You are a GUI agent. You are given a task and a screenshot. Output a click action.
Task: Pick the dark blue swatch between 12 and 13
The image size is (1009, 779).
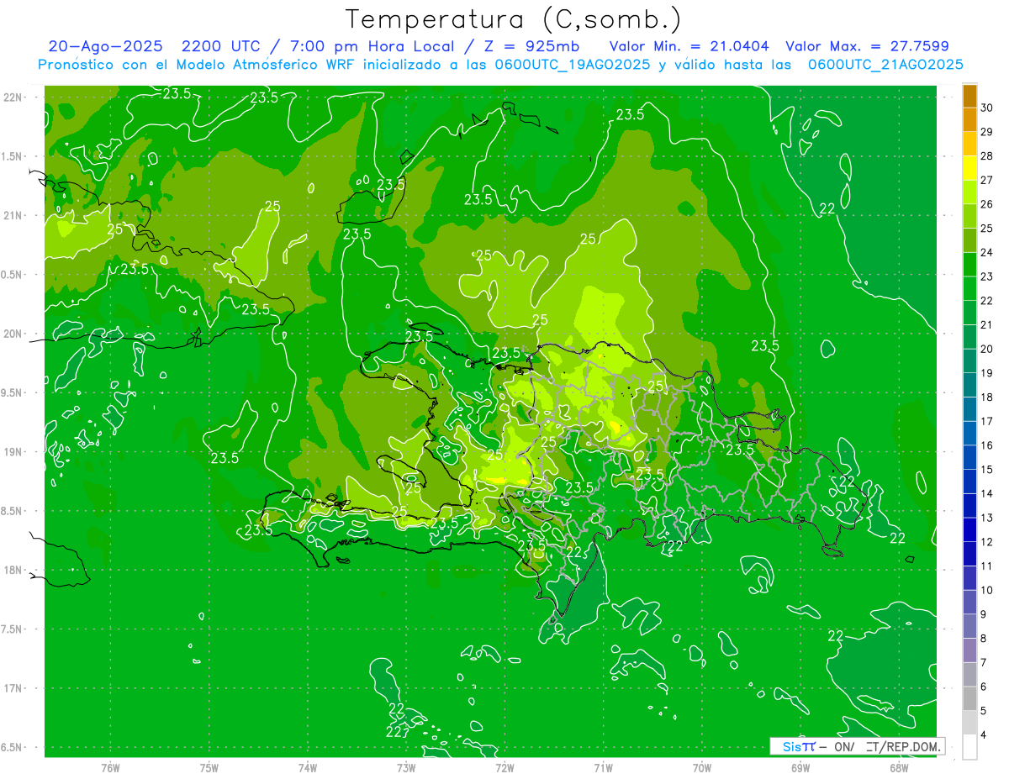click(969, 529)
